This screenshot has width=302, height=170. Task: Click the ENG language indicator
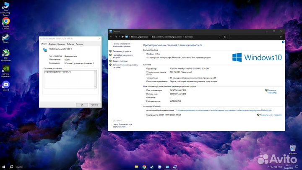click(x=280, y=167)
